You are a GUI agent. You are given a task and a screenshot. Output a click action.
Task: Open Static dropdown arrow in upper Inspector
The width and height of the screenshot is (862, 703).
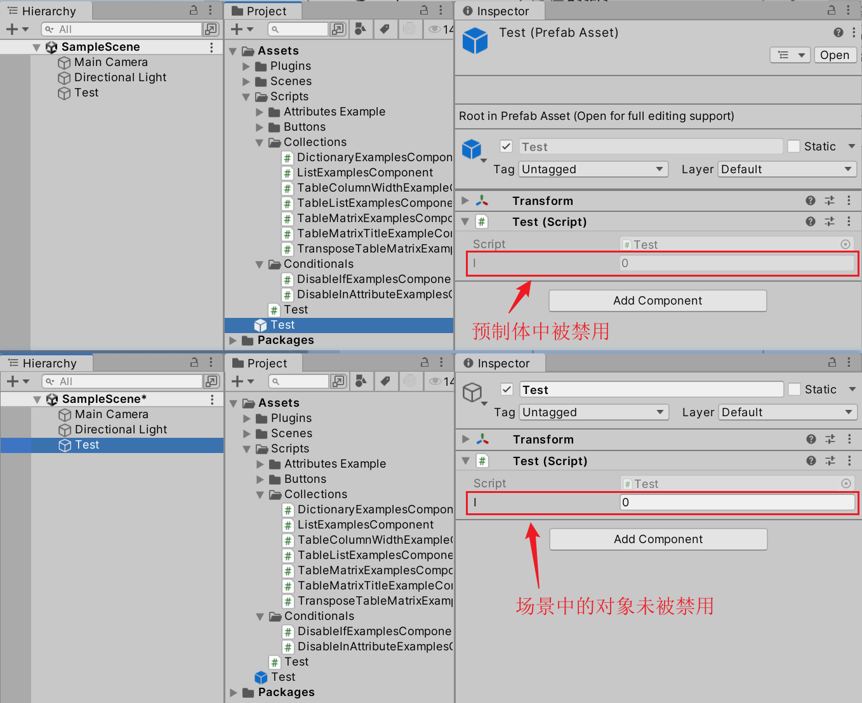pyautogui.click(x=852, y=147)
